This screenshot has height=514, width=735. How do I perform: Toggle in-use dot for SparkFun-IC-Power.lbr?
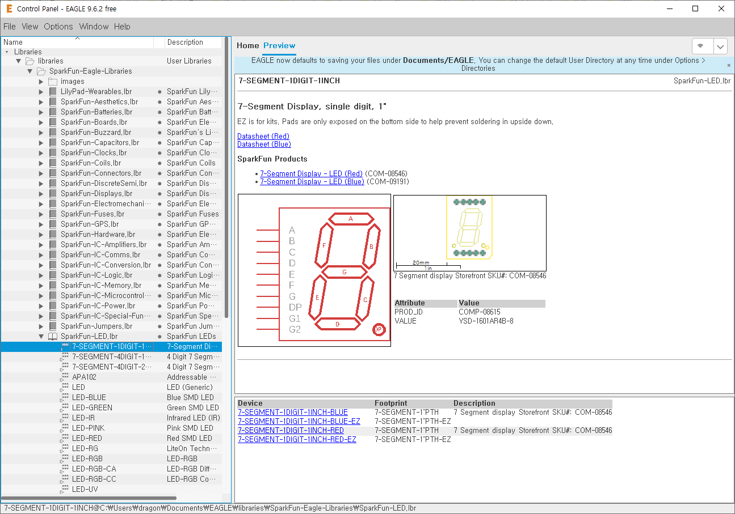(159, 305)
